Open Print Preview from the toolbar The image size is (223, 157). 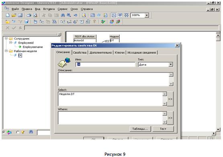[35, 15]
